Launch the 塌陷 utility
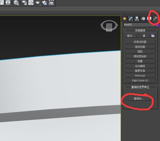Viewport: 160px width, 141px height. pyautogui.click(x=140, y=52)
